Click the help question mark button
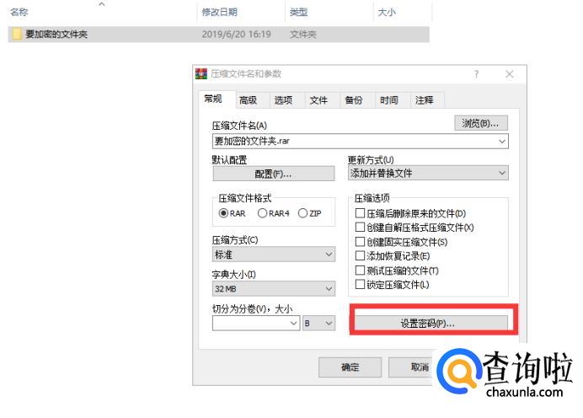The width and height of the screenshot is (583, 418). coord(476,74)
